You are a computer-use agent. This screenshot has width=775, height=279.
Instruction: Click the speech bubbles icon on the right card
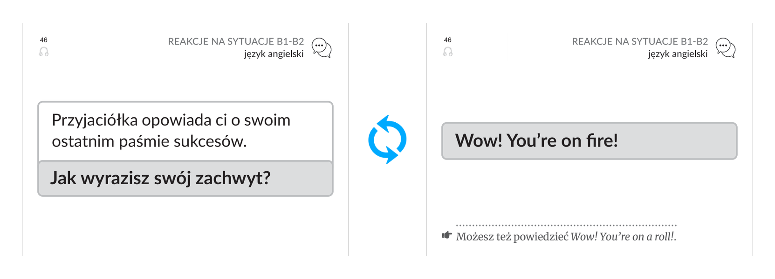point(726,48)
